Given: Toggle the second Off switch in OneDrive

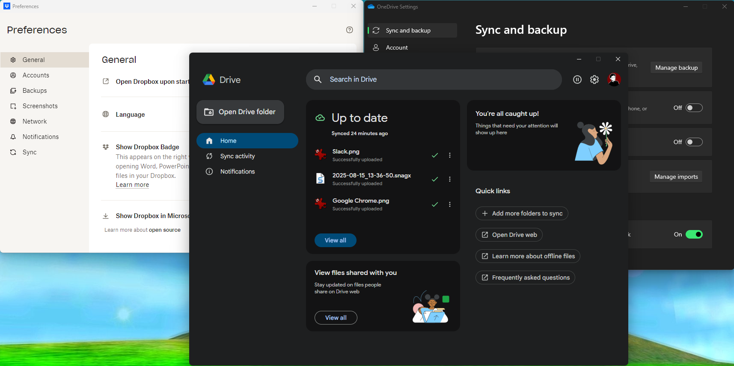Looking at the screenshot, I should [x=694, y=142].
